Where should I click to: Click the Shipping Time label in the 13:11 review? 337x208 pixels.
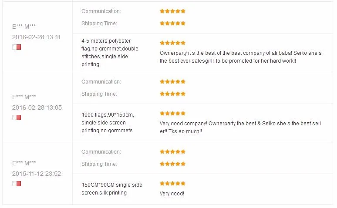point(99,23)
